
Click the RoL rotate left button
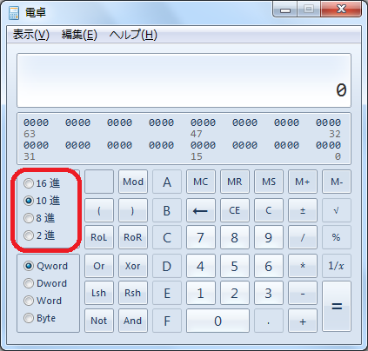pos(99,237)
